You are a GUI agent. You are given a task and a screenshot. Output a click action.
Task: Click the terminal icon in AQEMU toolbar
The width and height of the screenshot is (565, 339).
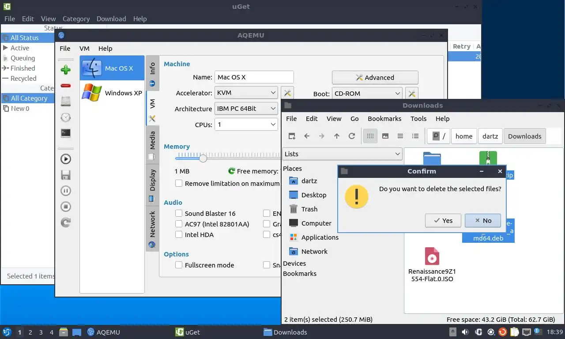(x=66, y=133)
